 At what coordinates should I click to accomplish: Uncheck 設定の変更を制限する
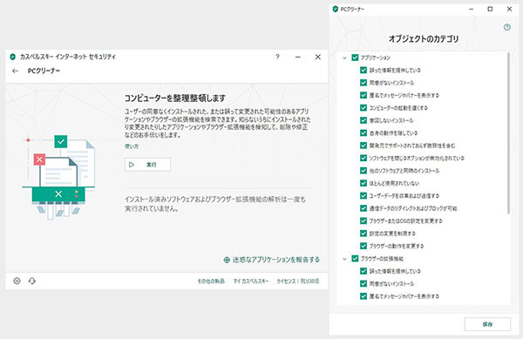click(x=363, y=234)
